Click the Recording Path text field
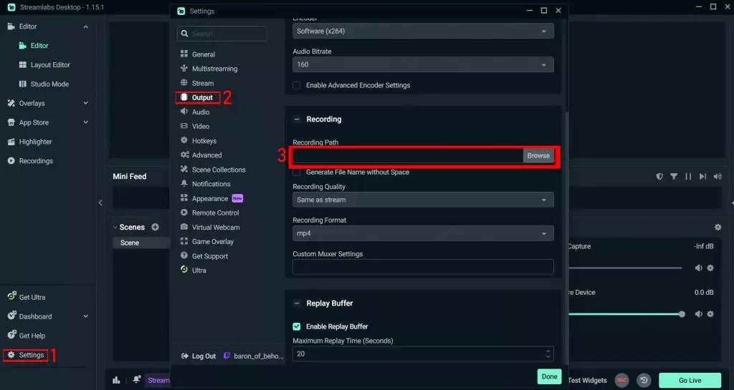Viewport: 734px width, 390px height. pos(408,155)
